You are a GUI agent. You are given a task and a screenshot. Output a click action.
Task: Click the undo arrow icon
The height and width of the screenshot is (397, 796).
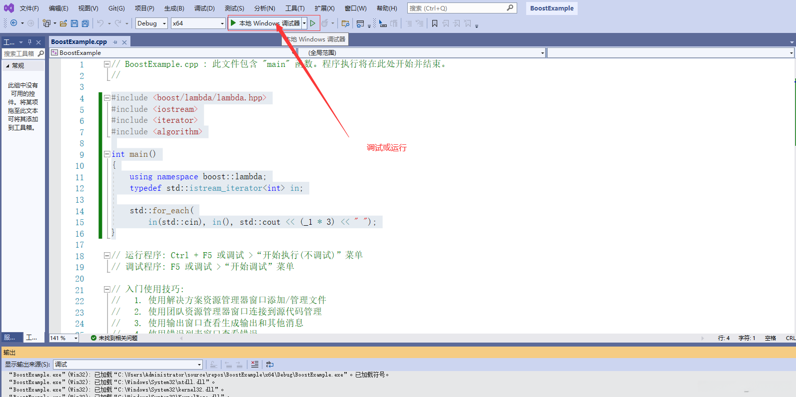[x=100, y=23]
